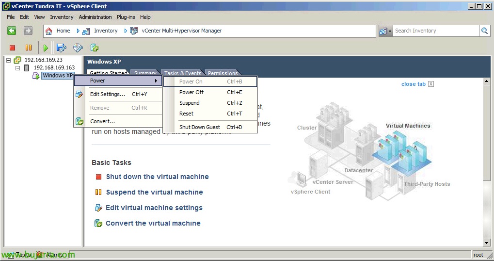Screen dimensions: 494x261
Task: Click the Inventory breadcrumb text
Action: (106, 31)
